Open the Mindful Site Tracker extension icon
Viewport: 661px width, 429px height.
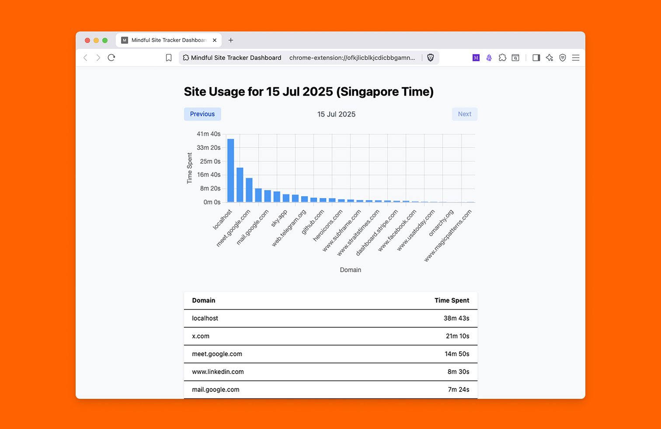tap(476, 58)
